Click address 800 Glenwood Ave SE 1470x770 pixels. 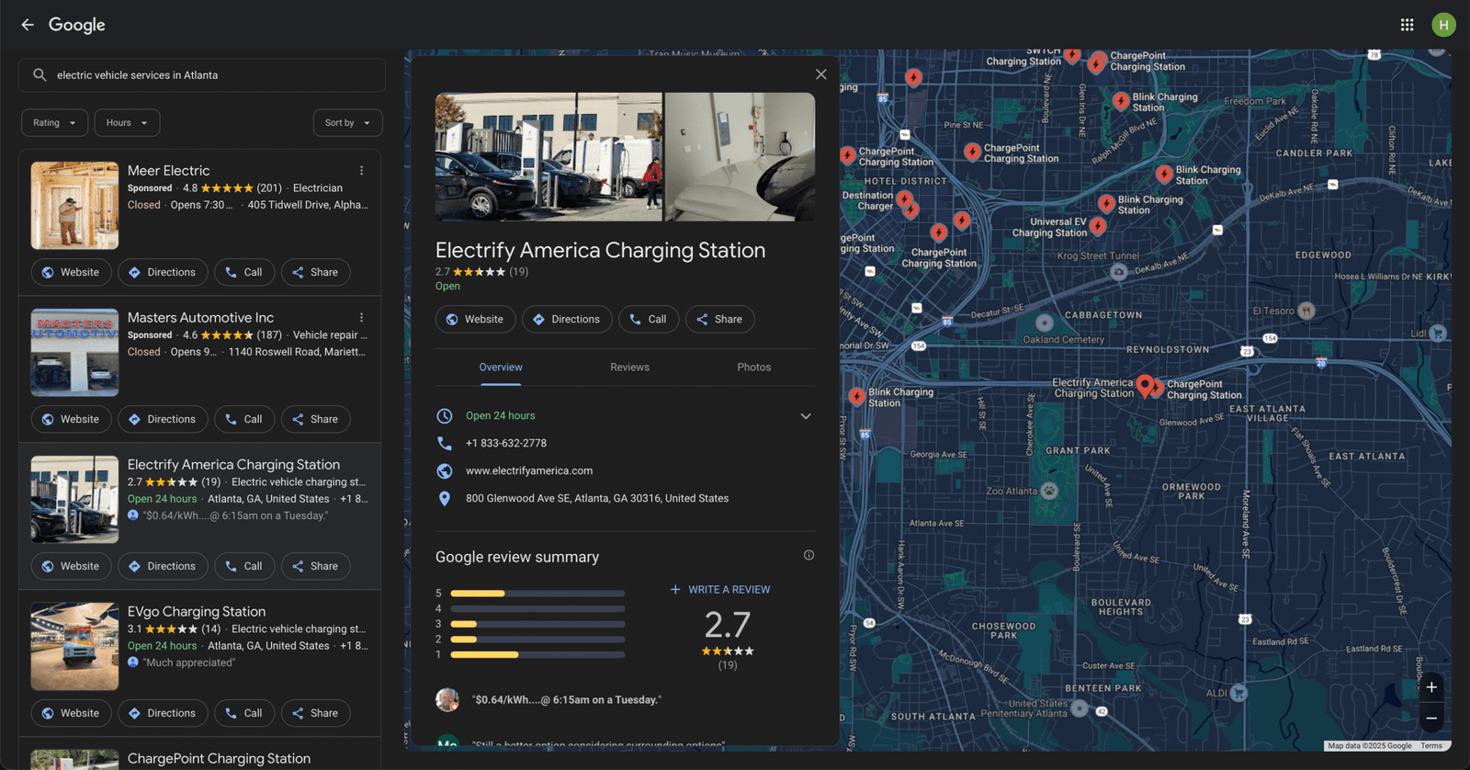(x=597, y=499)
